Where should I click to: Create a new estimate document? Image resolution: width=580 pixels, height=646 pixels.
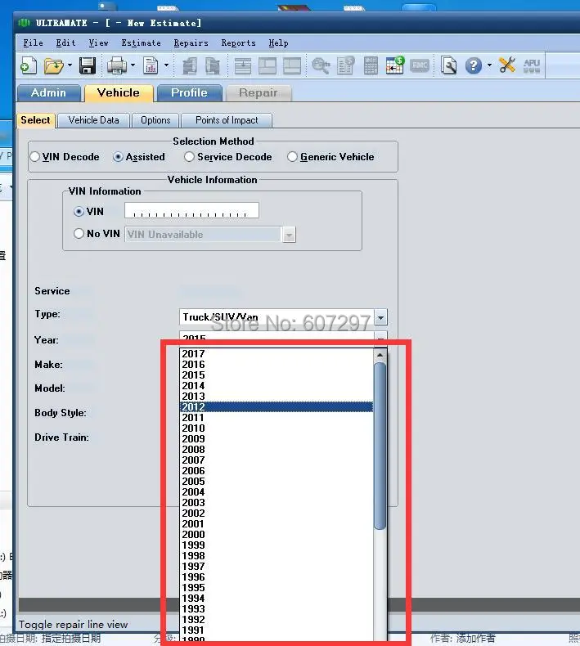tap(29, 65)
